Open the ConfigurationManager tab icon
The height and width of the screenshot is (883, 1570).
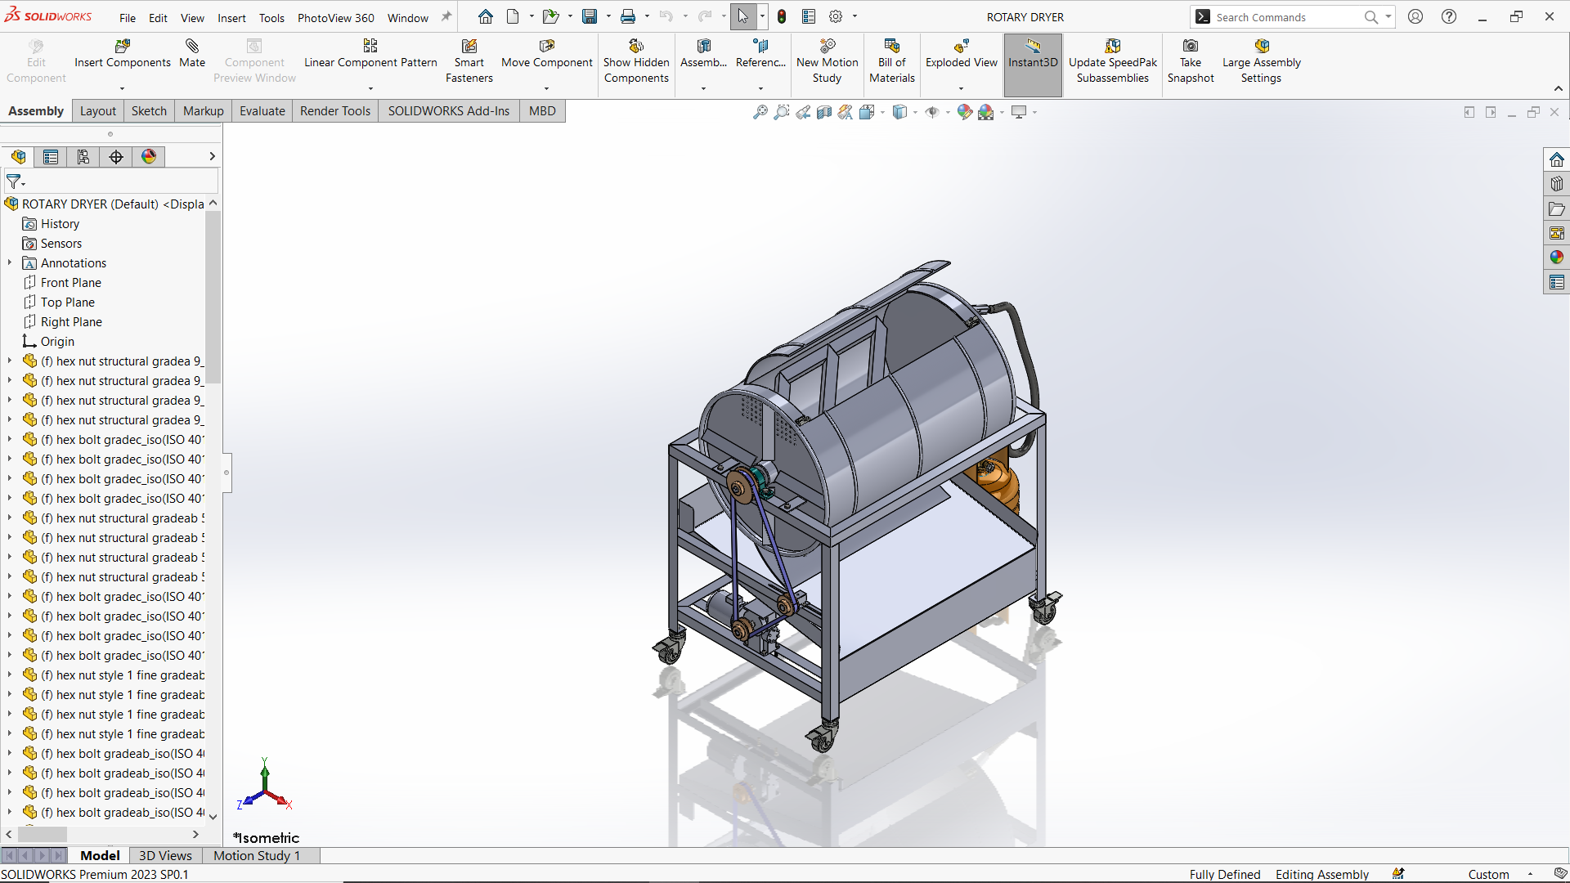(83, 157)
